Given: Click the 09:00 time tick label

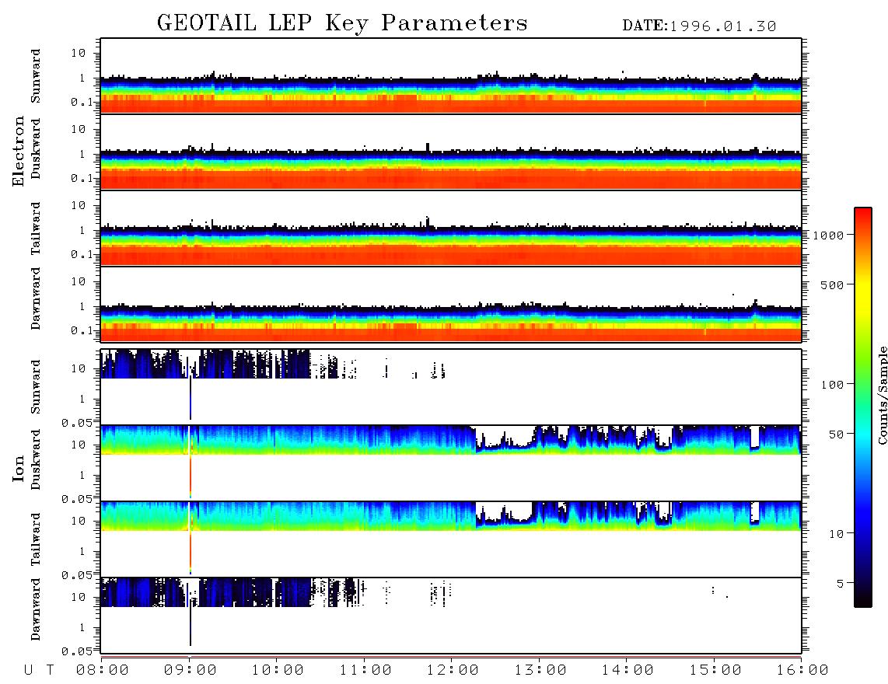Looking at the screenshot, I should [191, 670].
